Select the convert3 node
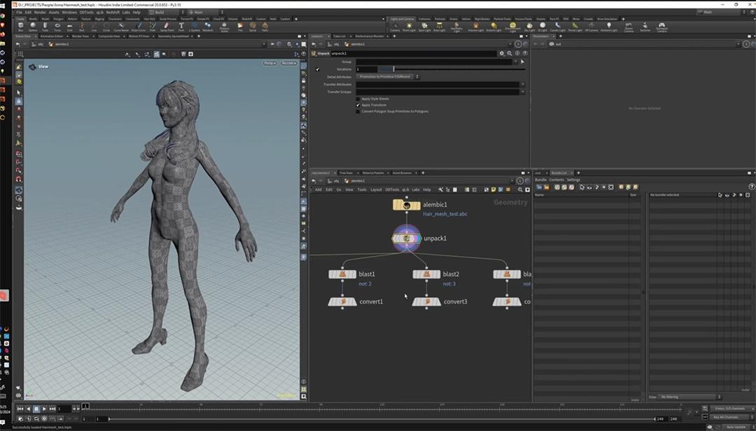 click(x=426, y=302)
